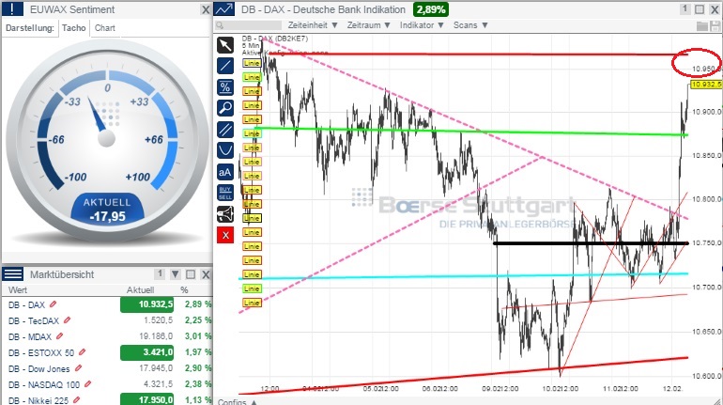The width and height of the screenshot is (723, 405).
Task: Click the chart panel trend-line icon
Action: [224, 8]
